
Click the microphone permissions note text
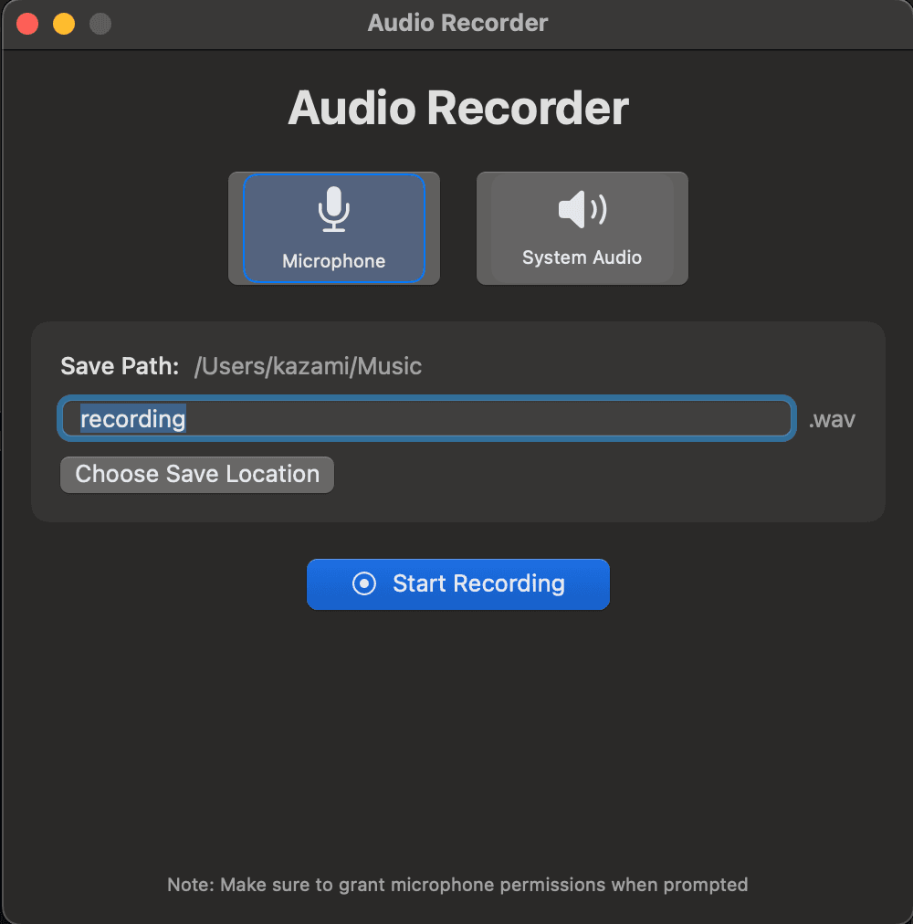click(457, 884)
